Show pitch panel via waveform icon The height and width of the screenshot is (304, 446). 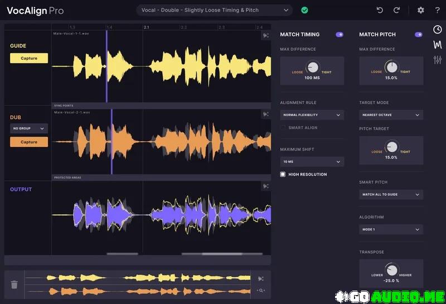click(438, 45)
